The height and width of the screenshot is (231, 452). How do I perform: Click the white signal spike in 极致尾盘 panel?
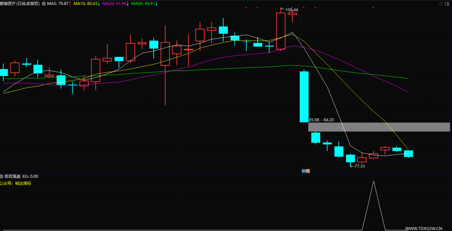(x=374, y=205)
